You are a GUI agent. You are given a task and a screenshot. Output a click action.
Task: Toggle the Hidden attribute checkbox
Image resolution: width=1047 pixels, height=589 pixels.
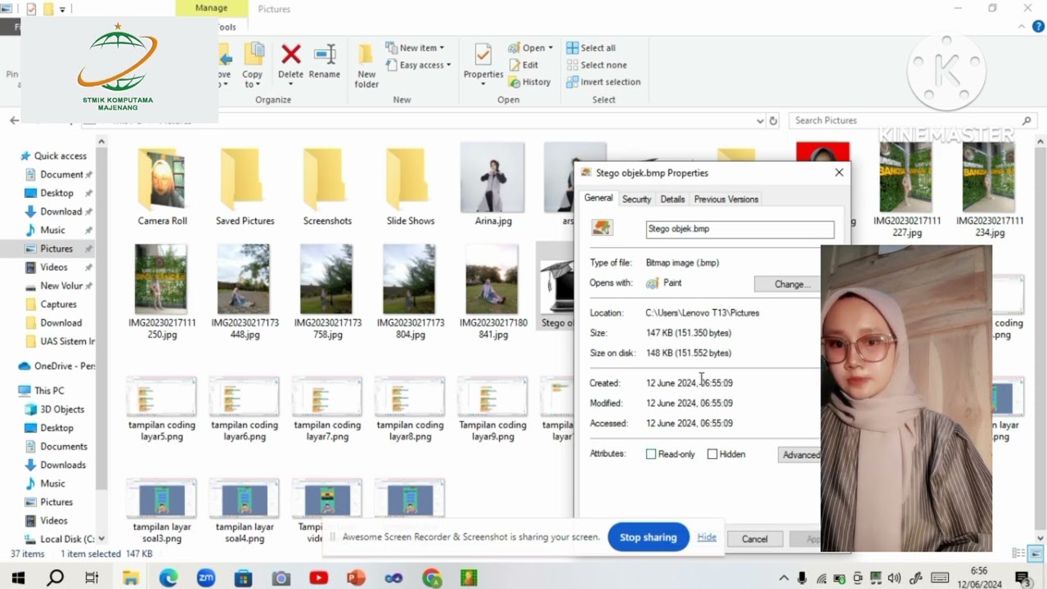pos(712,454)
